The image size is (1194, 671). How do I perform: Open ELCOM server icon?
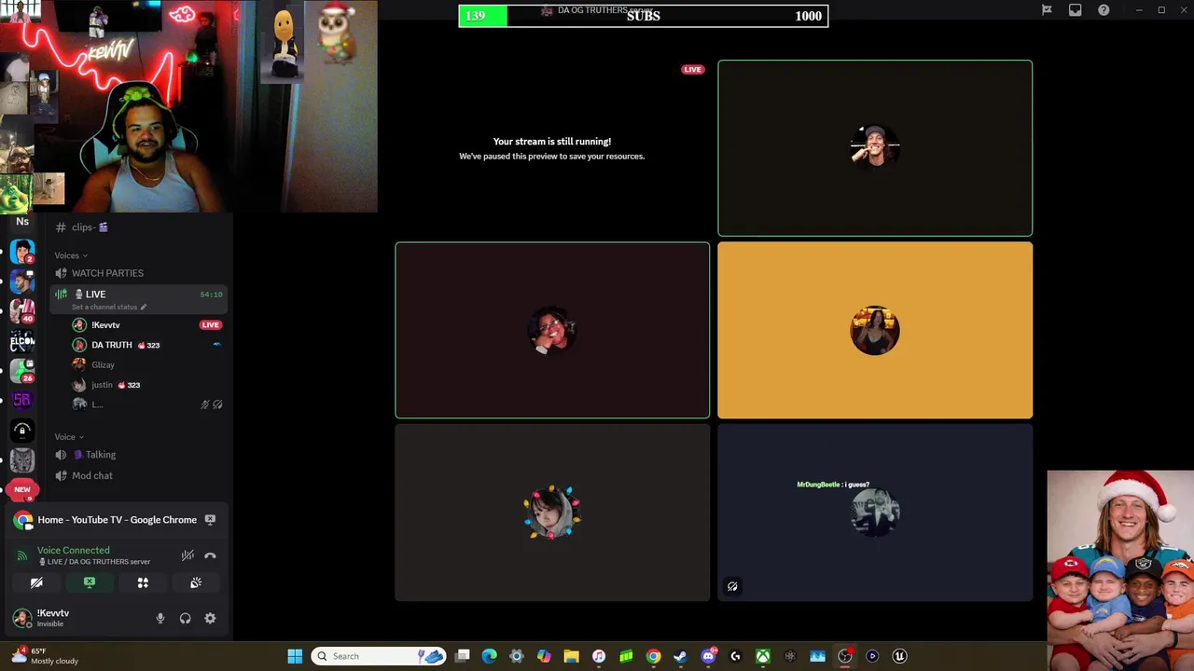(x=22, y=341)
